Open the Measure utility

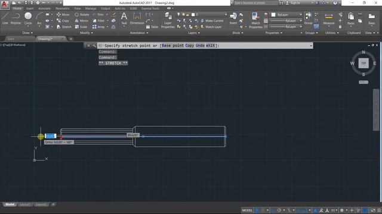click(x=329, y=19)
